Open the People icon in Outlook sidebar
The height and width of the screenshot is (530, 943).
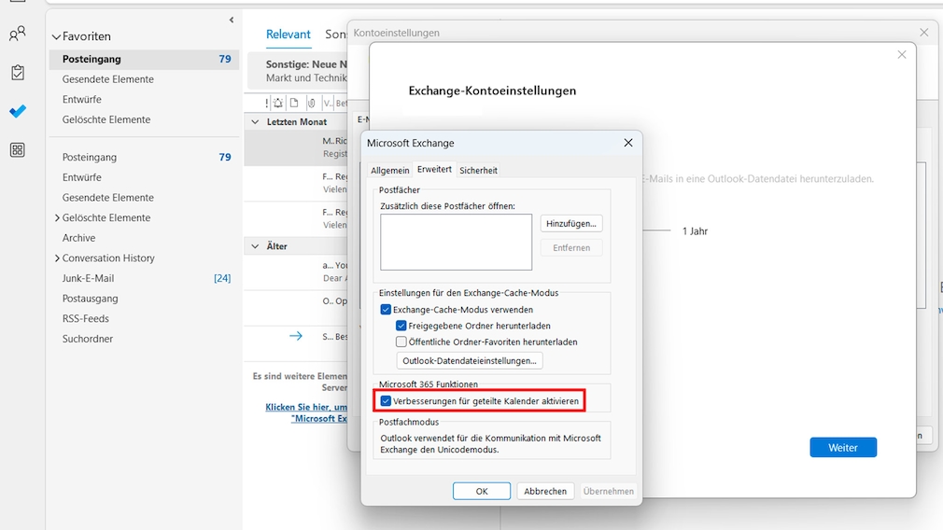click(x=18, y=33)
